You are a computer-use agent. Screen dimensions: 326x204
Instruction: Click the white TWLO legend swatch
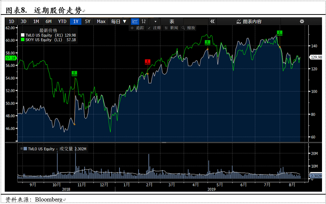click(23, 35)
